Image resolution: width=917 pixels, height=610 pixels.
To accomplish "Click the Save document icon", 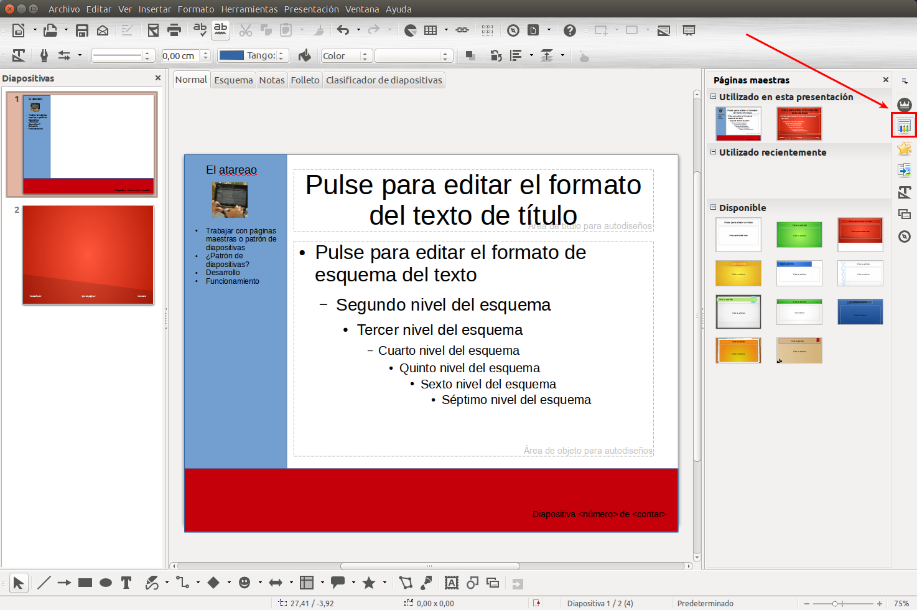I will [81, 30].
